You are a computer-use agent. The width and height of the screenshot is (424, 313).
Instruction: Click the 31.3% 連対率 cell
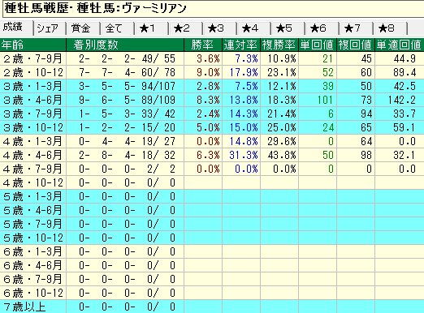coord(241,155)
